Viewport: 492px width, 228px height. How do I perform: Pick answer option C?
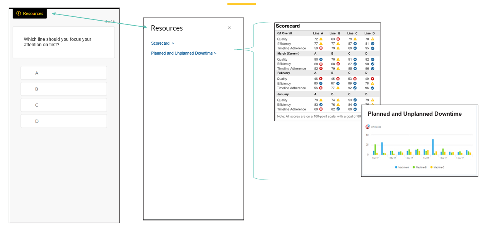tap(64, 105)
